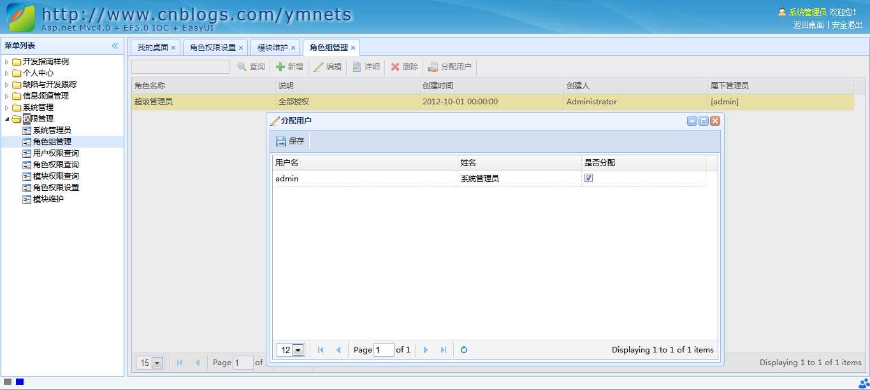Click inside the Page number input field
The image size is (870, 390).
(x=383, y=349)
